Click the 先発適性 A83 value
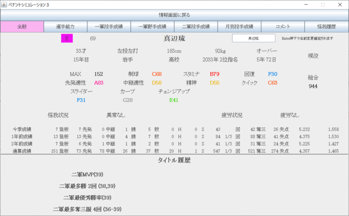 point(99,82)
